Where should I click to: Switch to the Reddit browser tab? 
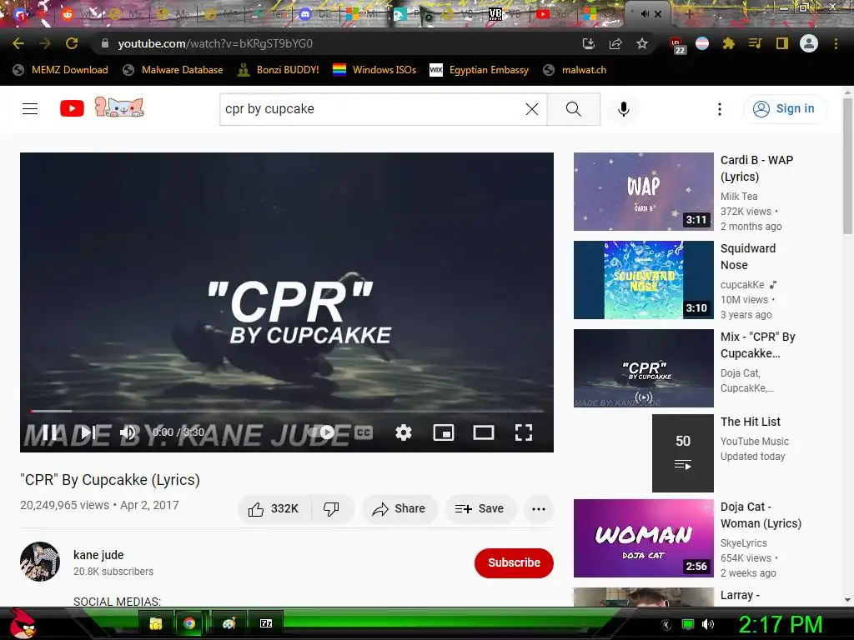tap(78, 15)
